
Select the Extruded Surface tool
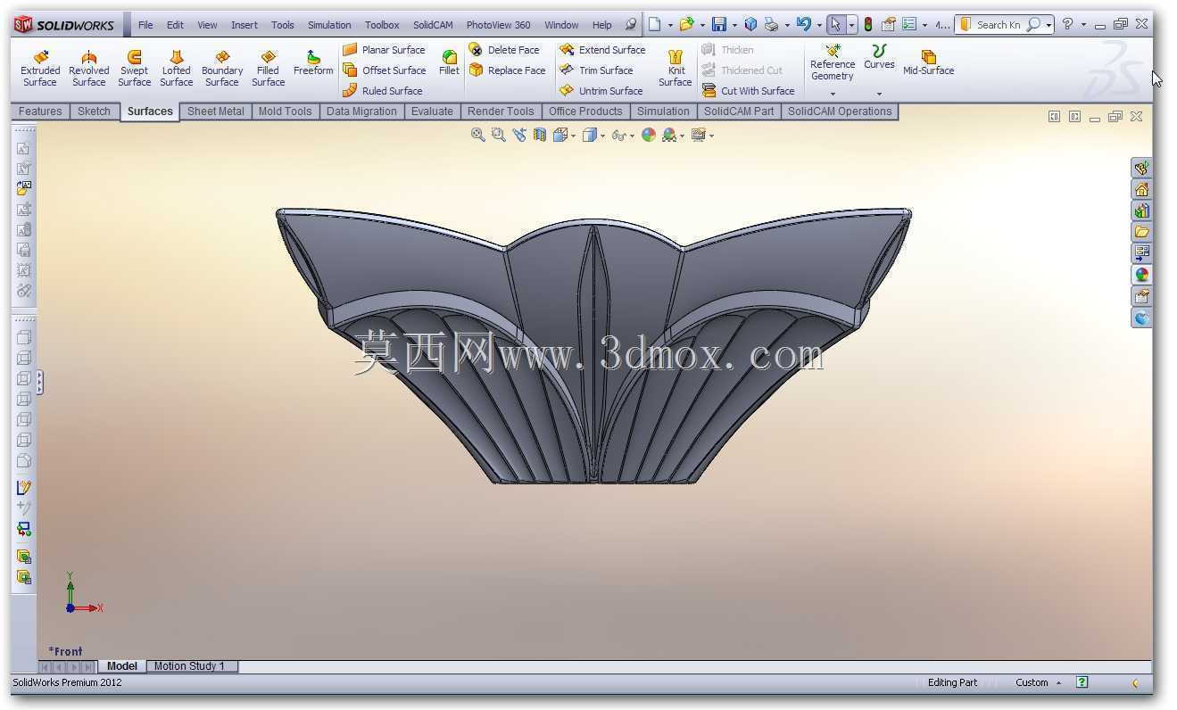click(40, 69)
